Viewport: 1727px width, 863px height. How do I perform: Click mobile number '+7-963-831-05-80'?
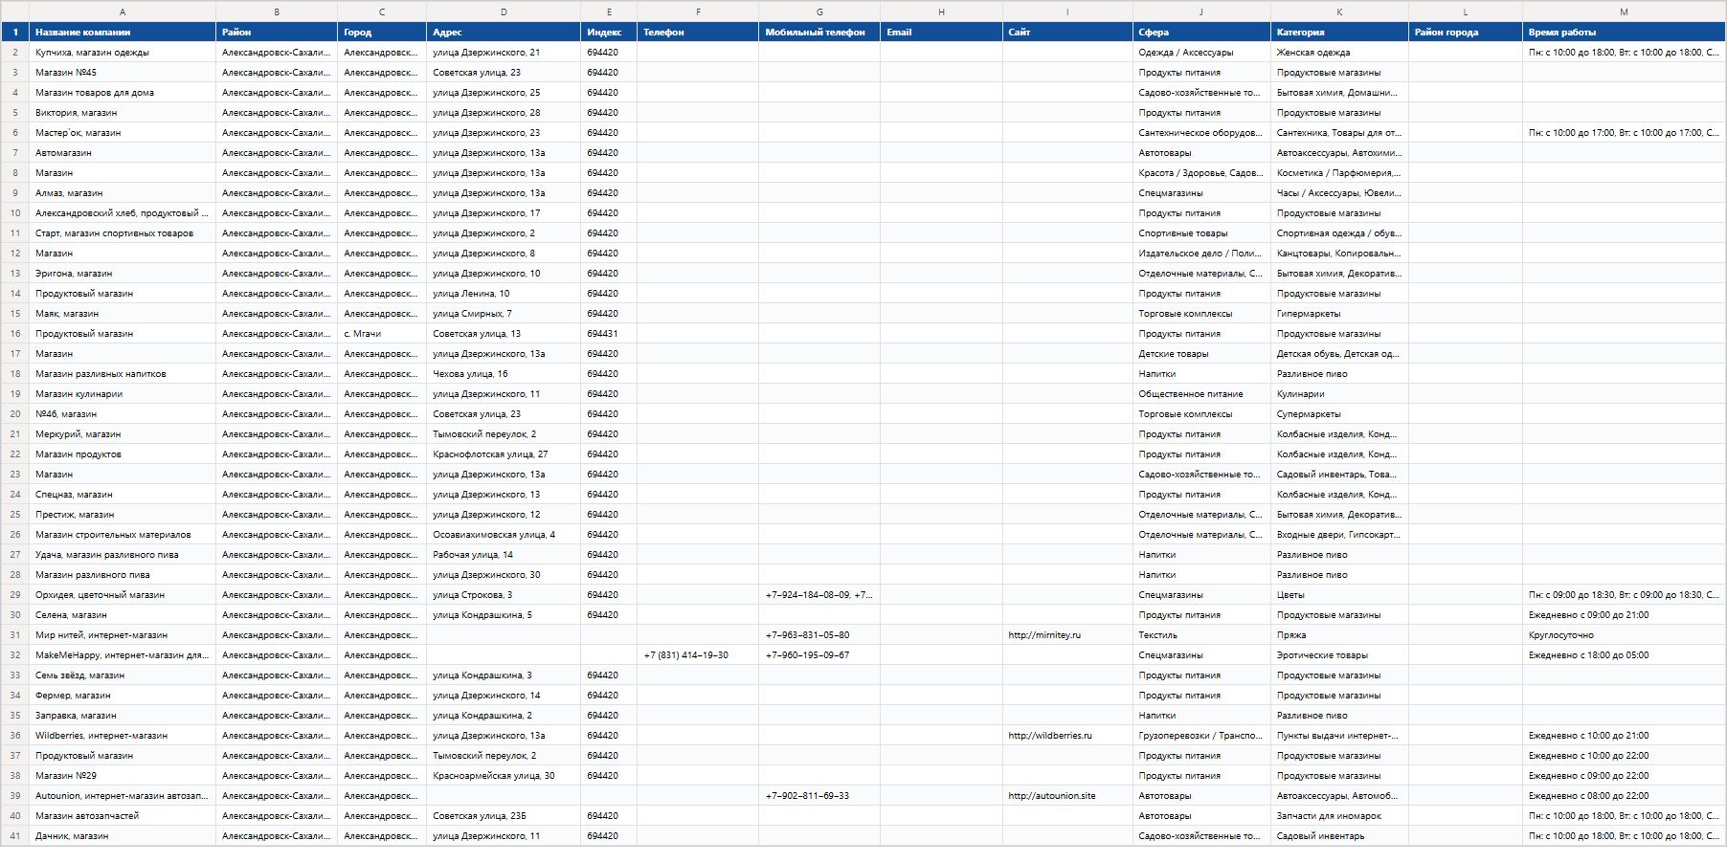tap(819, 635)
